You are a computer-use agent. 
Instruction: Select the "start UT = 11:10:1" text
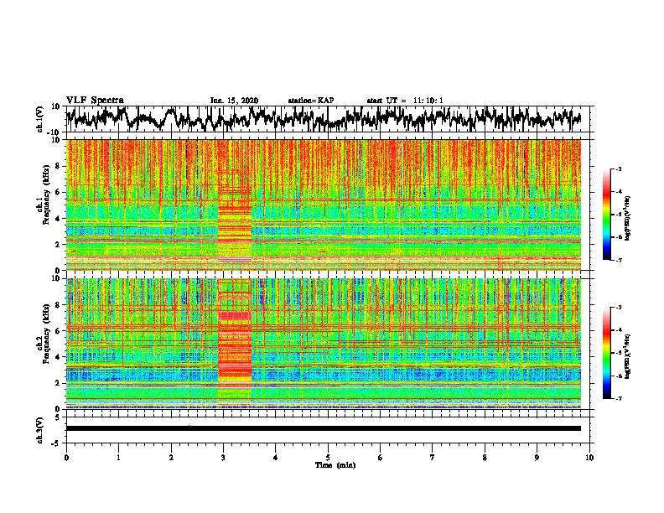pyautogui.click(x=405, y=101)
